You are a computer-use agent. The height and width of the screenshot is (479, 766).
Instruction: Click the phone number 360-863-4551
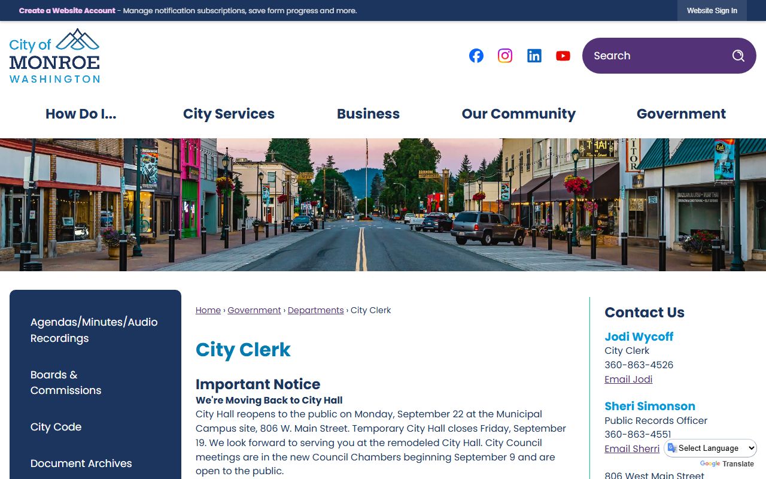coord(638,434)
